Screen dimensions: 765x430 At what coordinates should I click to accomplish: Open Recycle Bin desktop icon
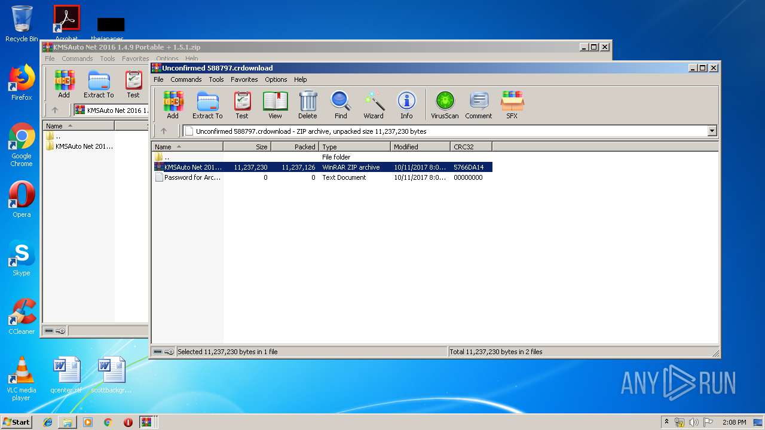pyautogui.click(x=22, y=24)
